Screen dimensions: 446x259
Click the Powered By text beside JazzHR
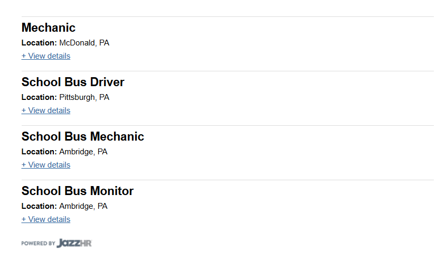(x=38, y=243)
